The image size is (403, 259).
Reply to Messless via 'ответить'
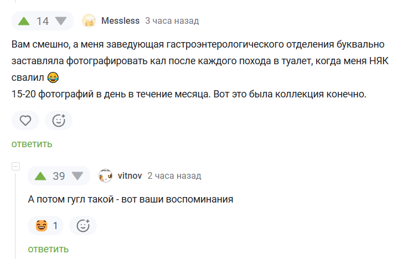pos(32,144)
